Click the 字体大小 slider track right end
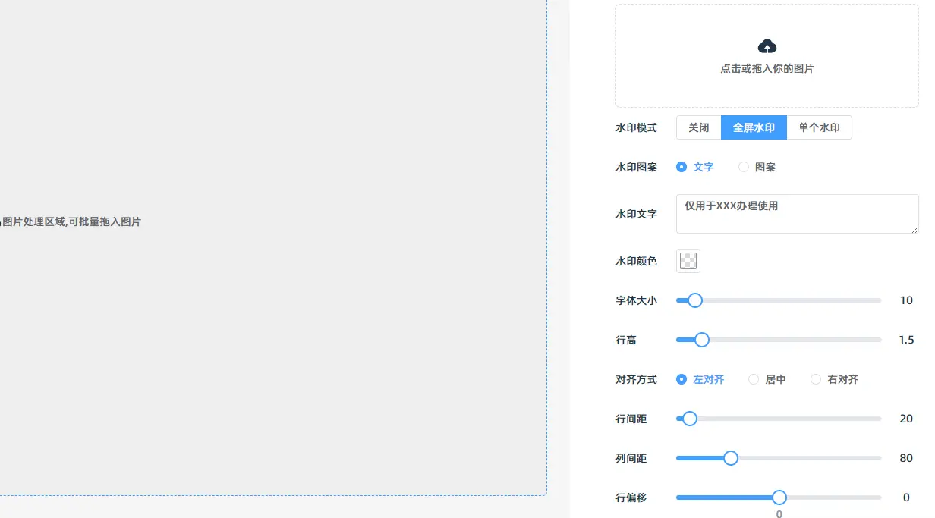Viewport: 935px width, 518px height. (x=878, y=300)
